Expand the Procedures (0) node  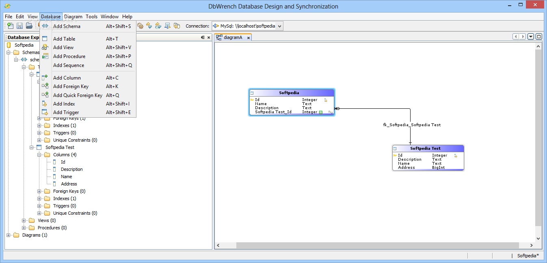point(24,228)
